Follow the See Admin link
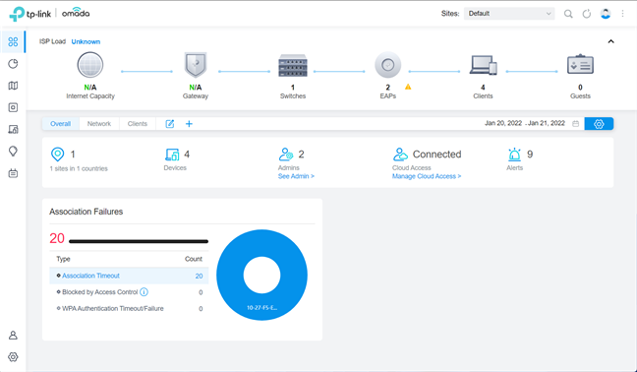637x372 pixels. click(x=296, y=176)
